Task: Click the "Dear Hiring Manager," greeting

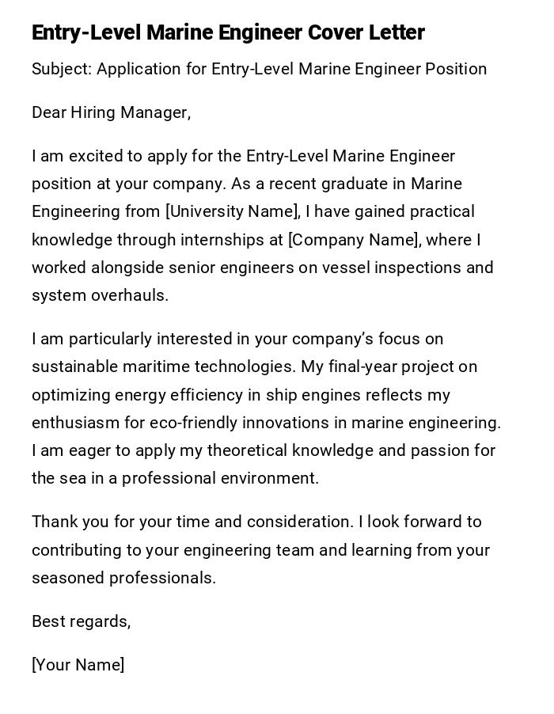Action: 111,112
